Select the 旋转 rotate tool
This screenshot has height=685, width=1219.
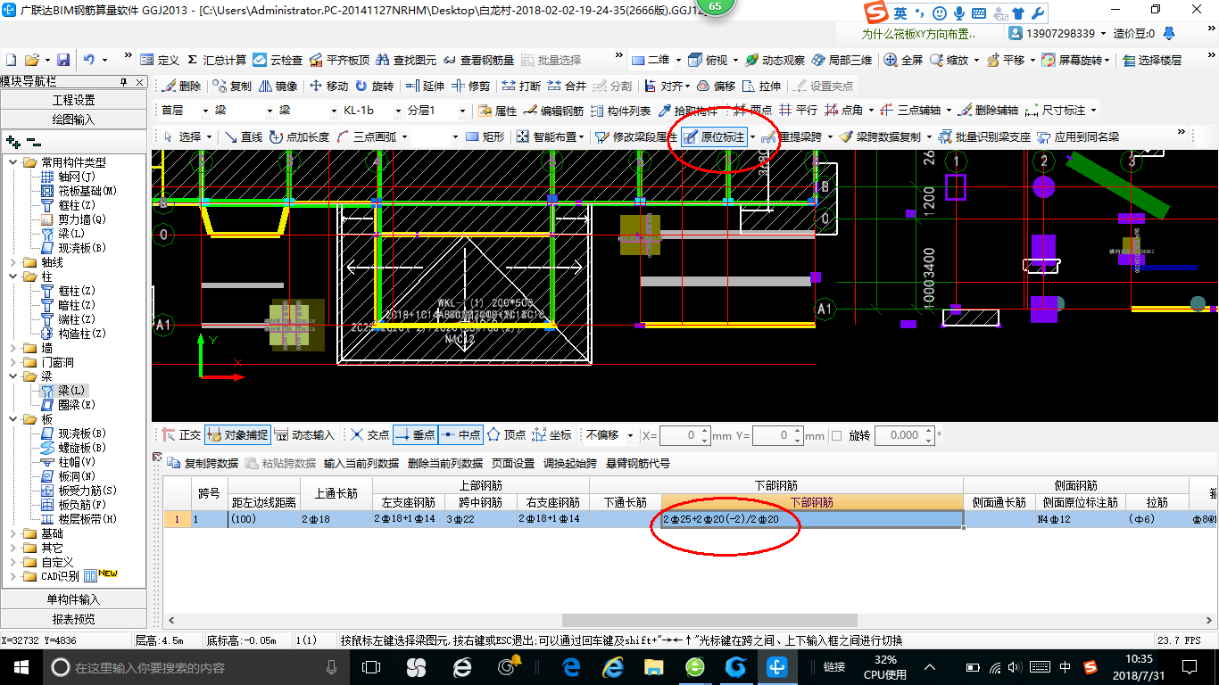374,86
